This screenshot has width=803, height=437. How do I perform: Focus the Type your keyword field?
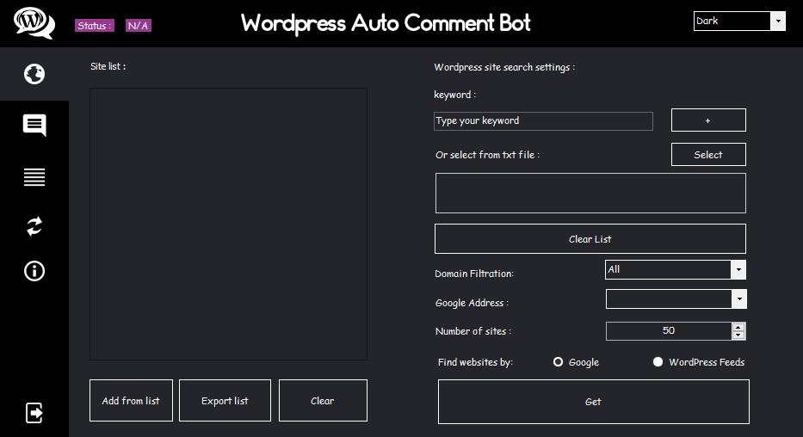pyautogui.click(x=543, y=121)
